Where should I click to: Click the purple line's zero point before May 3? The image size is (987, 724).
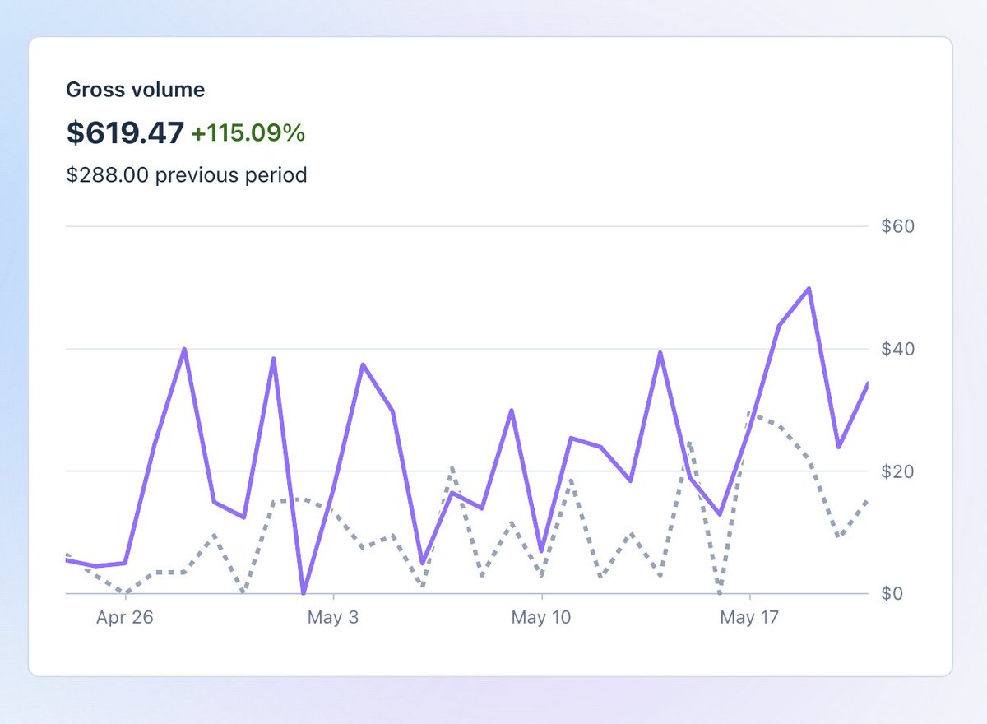click(x=304, y=592)
